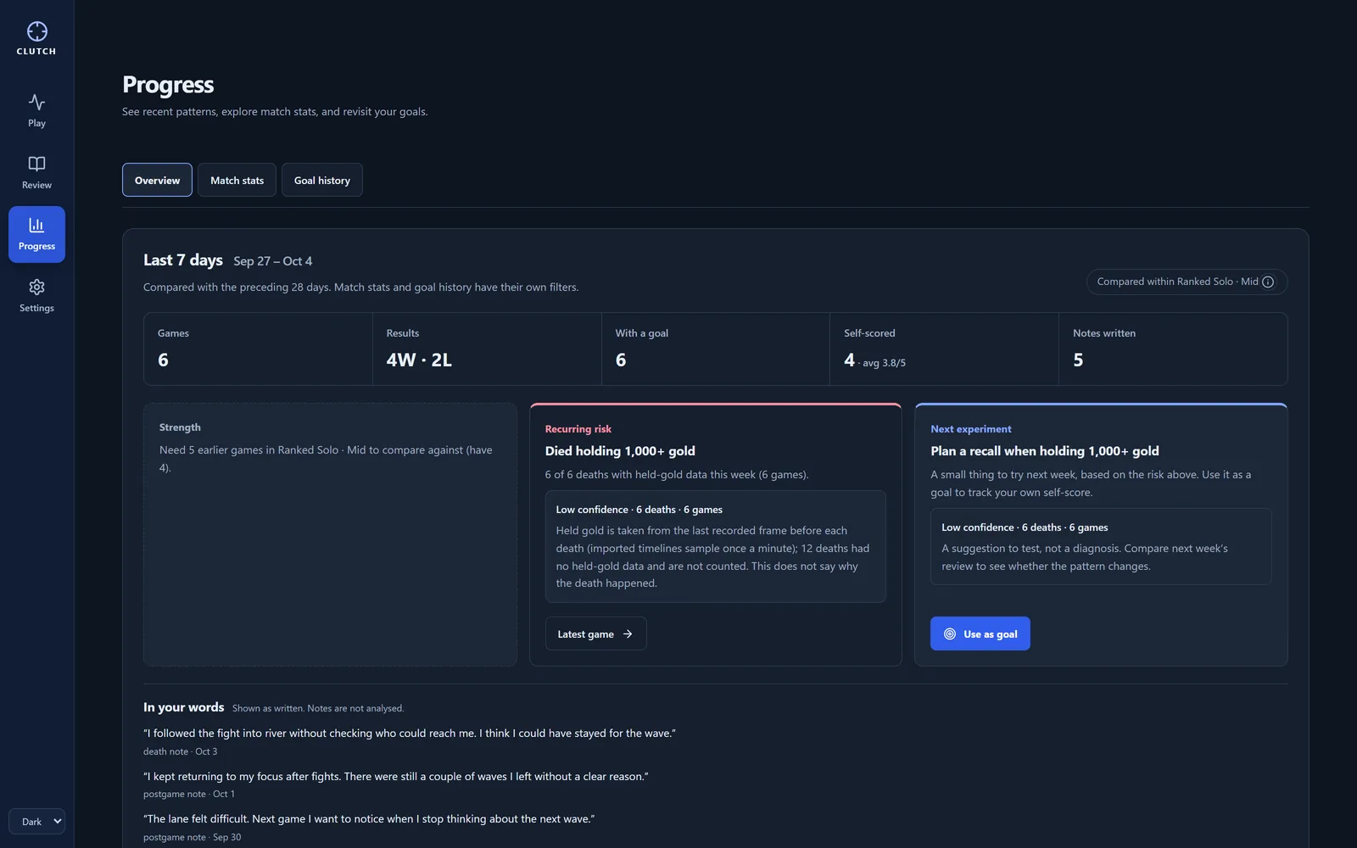Click Low confidence line in Recurring risk card

pyautogui.click(x=639, y=510)
